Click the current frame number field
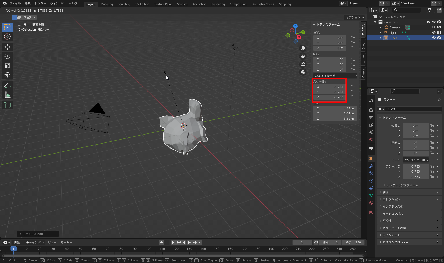The width and height of the screenshot is (444, 263). pos(302,242)
